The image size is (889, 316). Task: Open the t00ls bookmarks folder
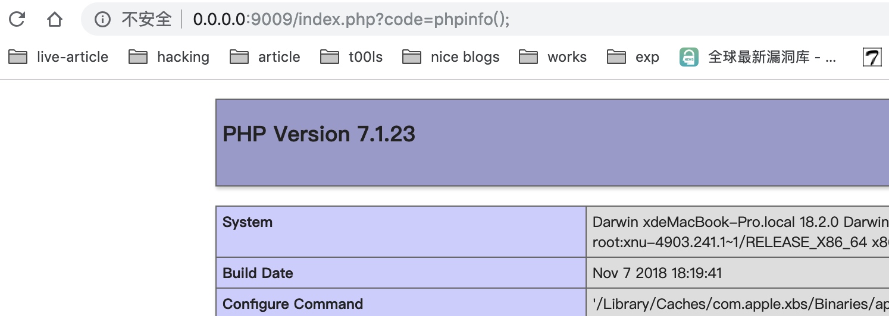[x=352, y=57]
